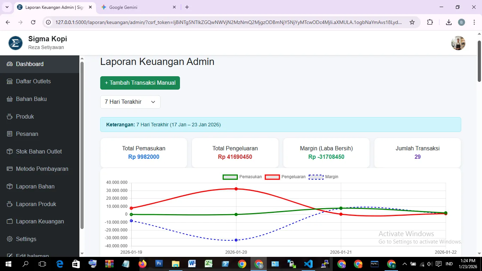This screenshot has height=271, width=482.
Task: Click the address bar URL
Action: [228, 22]
